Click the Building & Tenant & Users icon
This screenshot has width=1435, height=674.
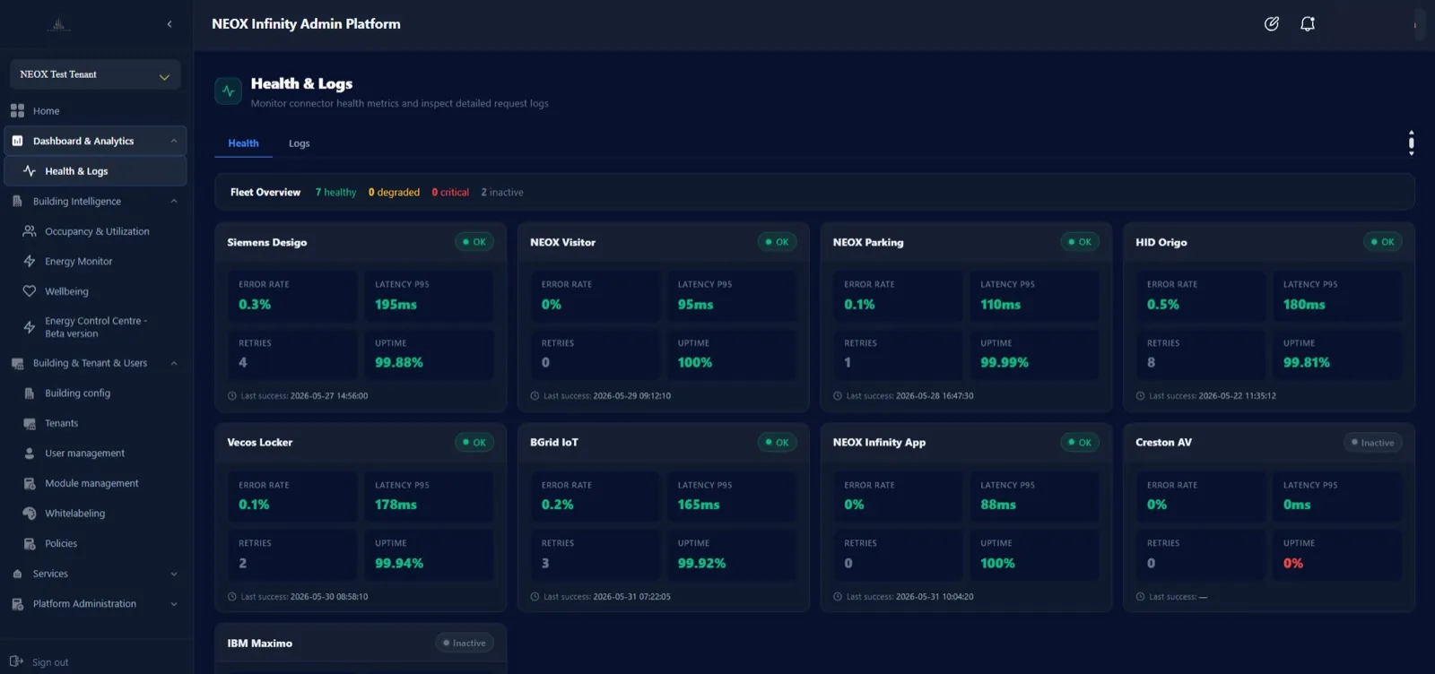(x=17, y=363)
